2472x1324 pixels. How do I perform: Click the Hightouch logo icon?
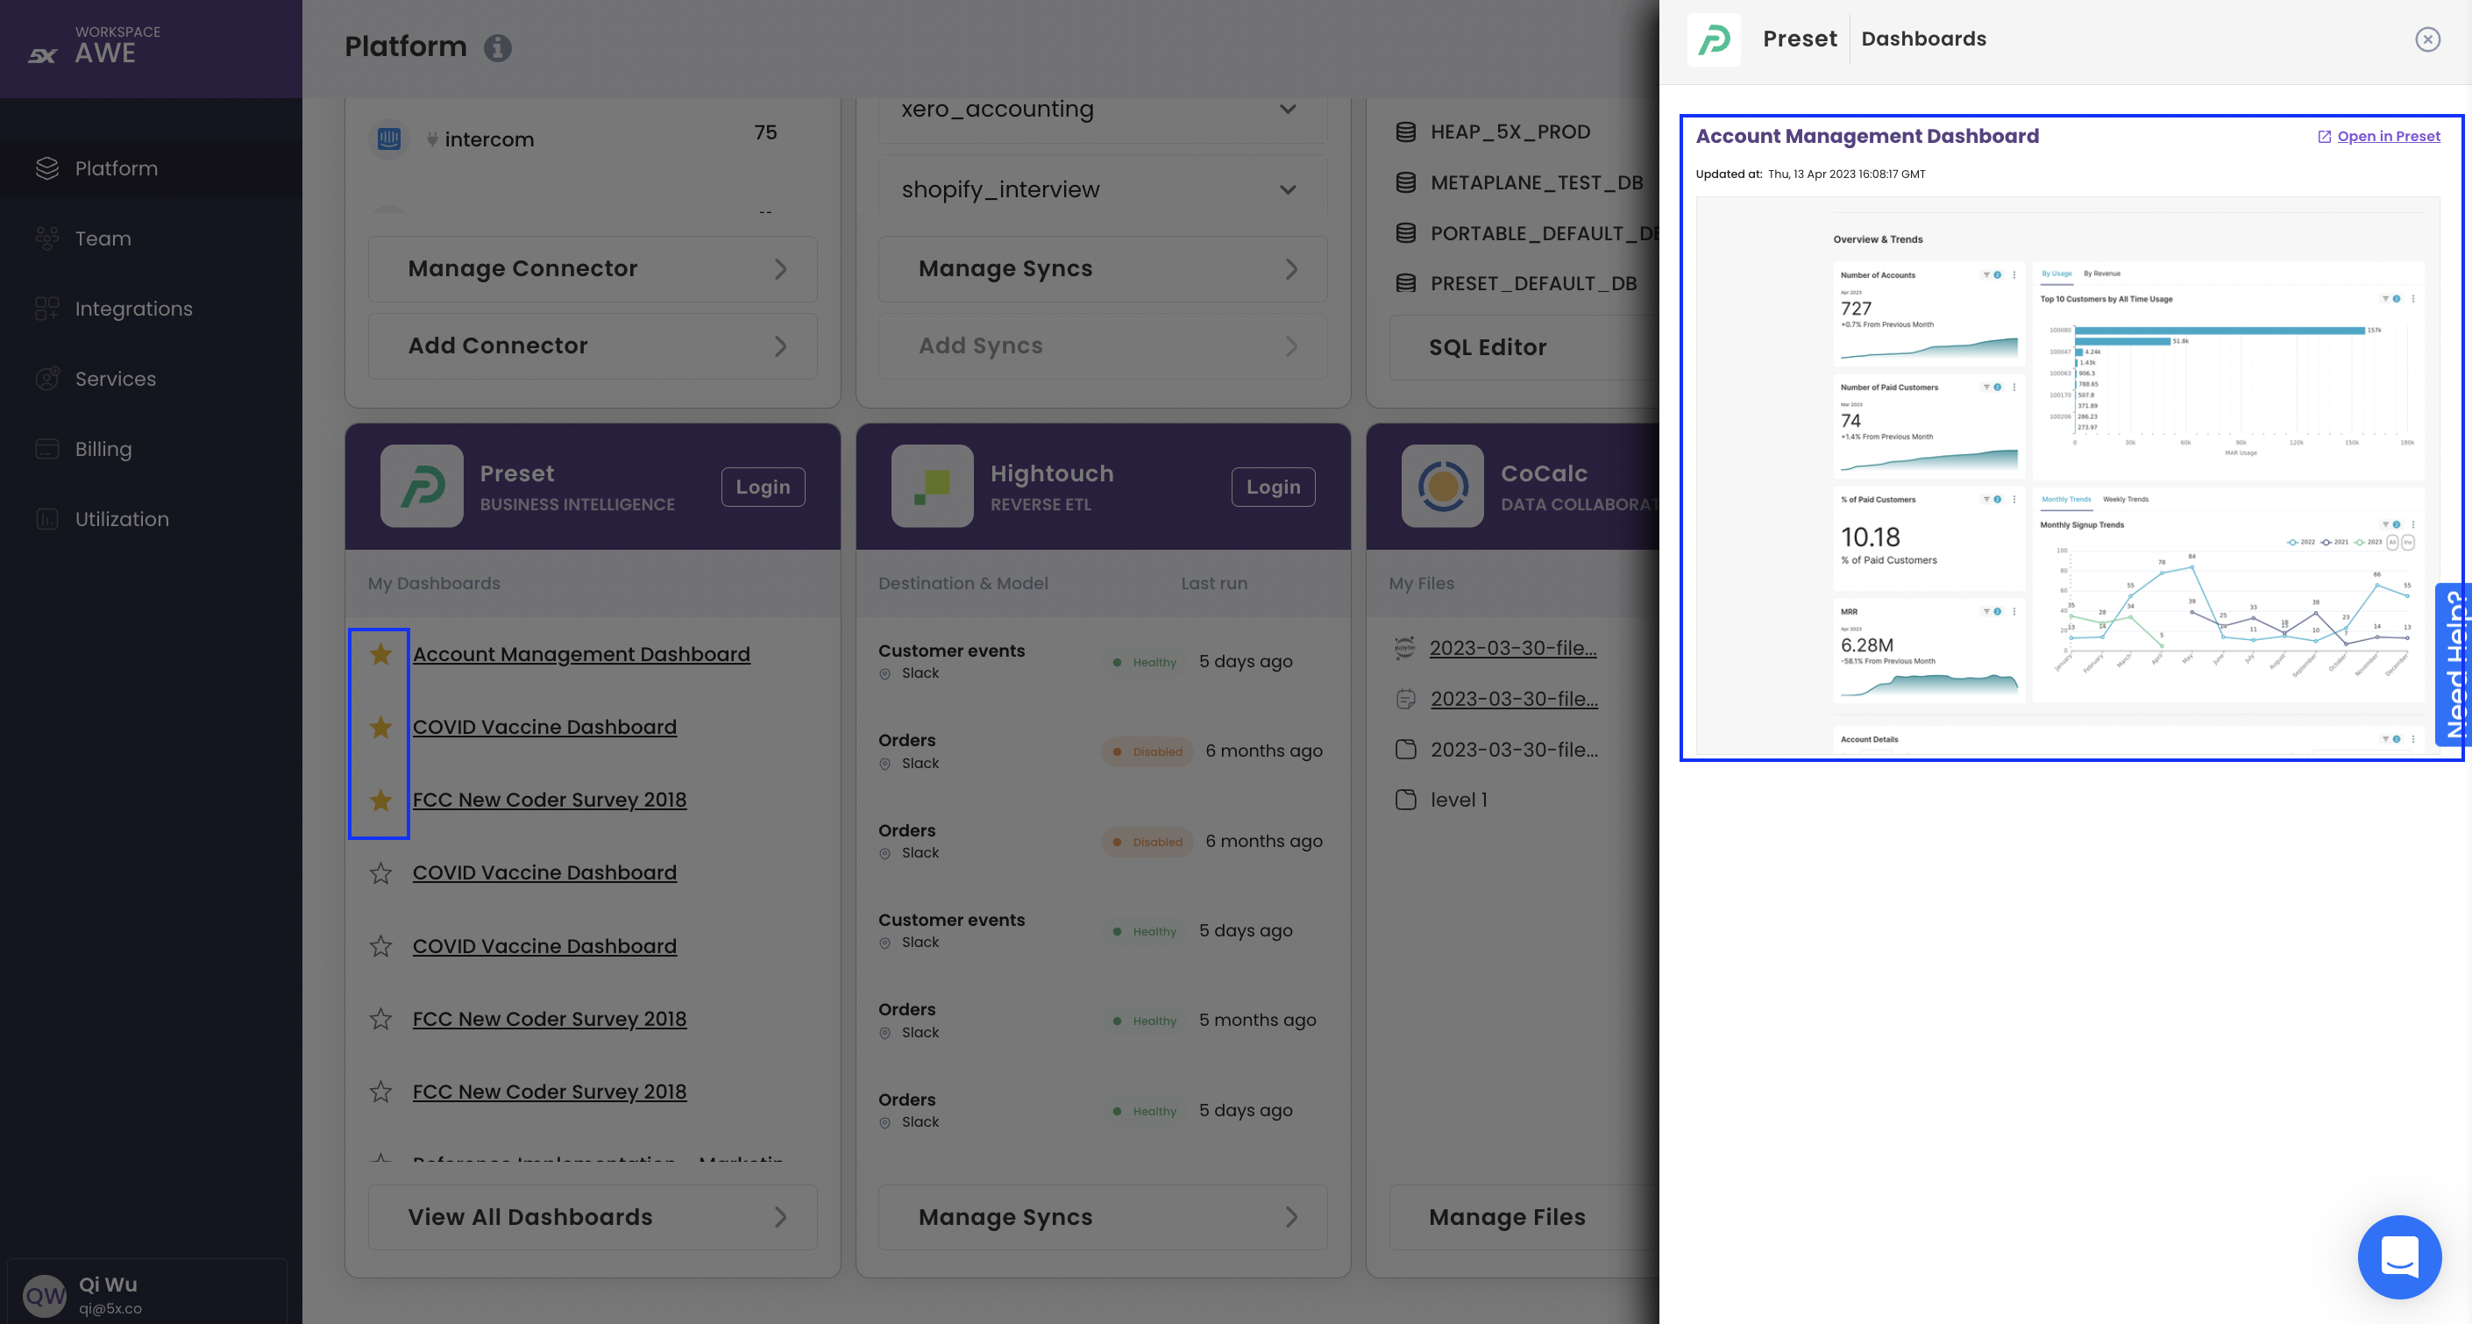coord(932,486)
